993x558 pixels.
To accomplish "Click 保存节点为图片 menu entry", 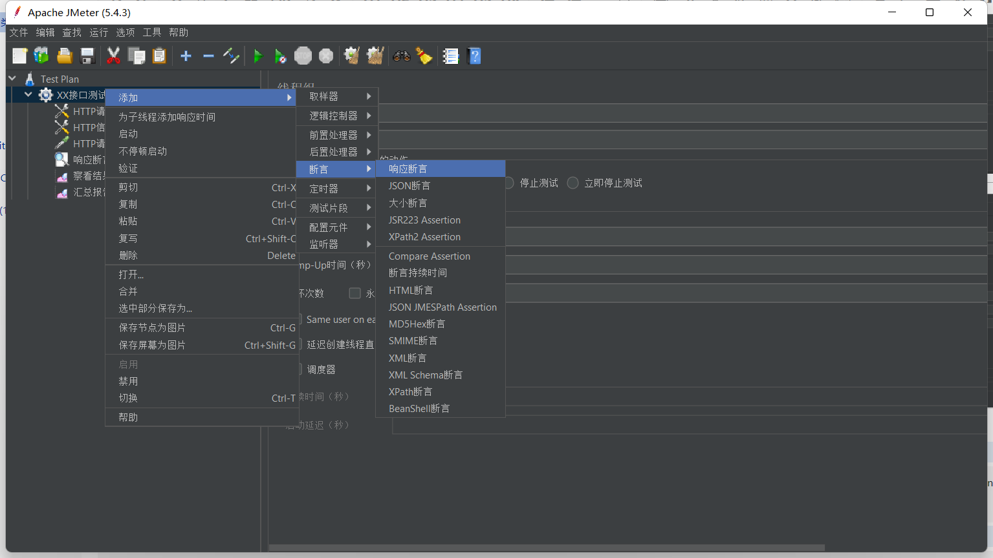I will [x=201, y=327].
